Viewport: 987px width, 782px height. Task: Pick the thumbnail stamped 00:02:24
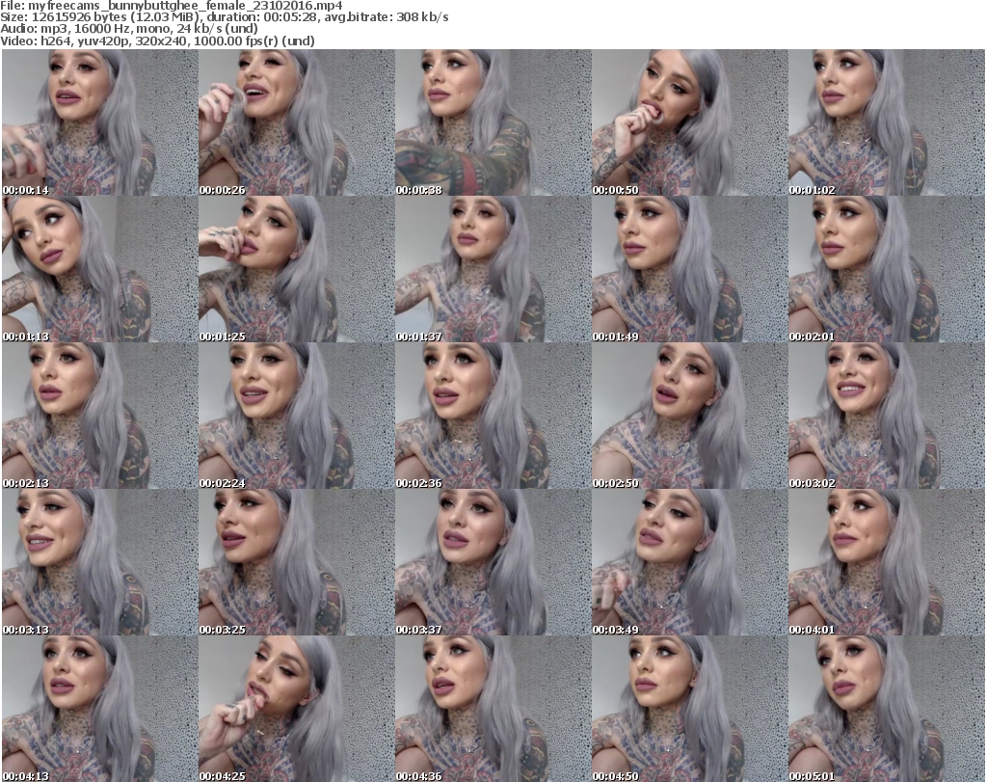tap(297, 417)
